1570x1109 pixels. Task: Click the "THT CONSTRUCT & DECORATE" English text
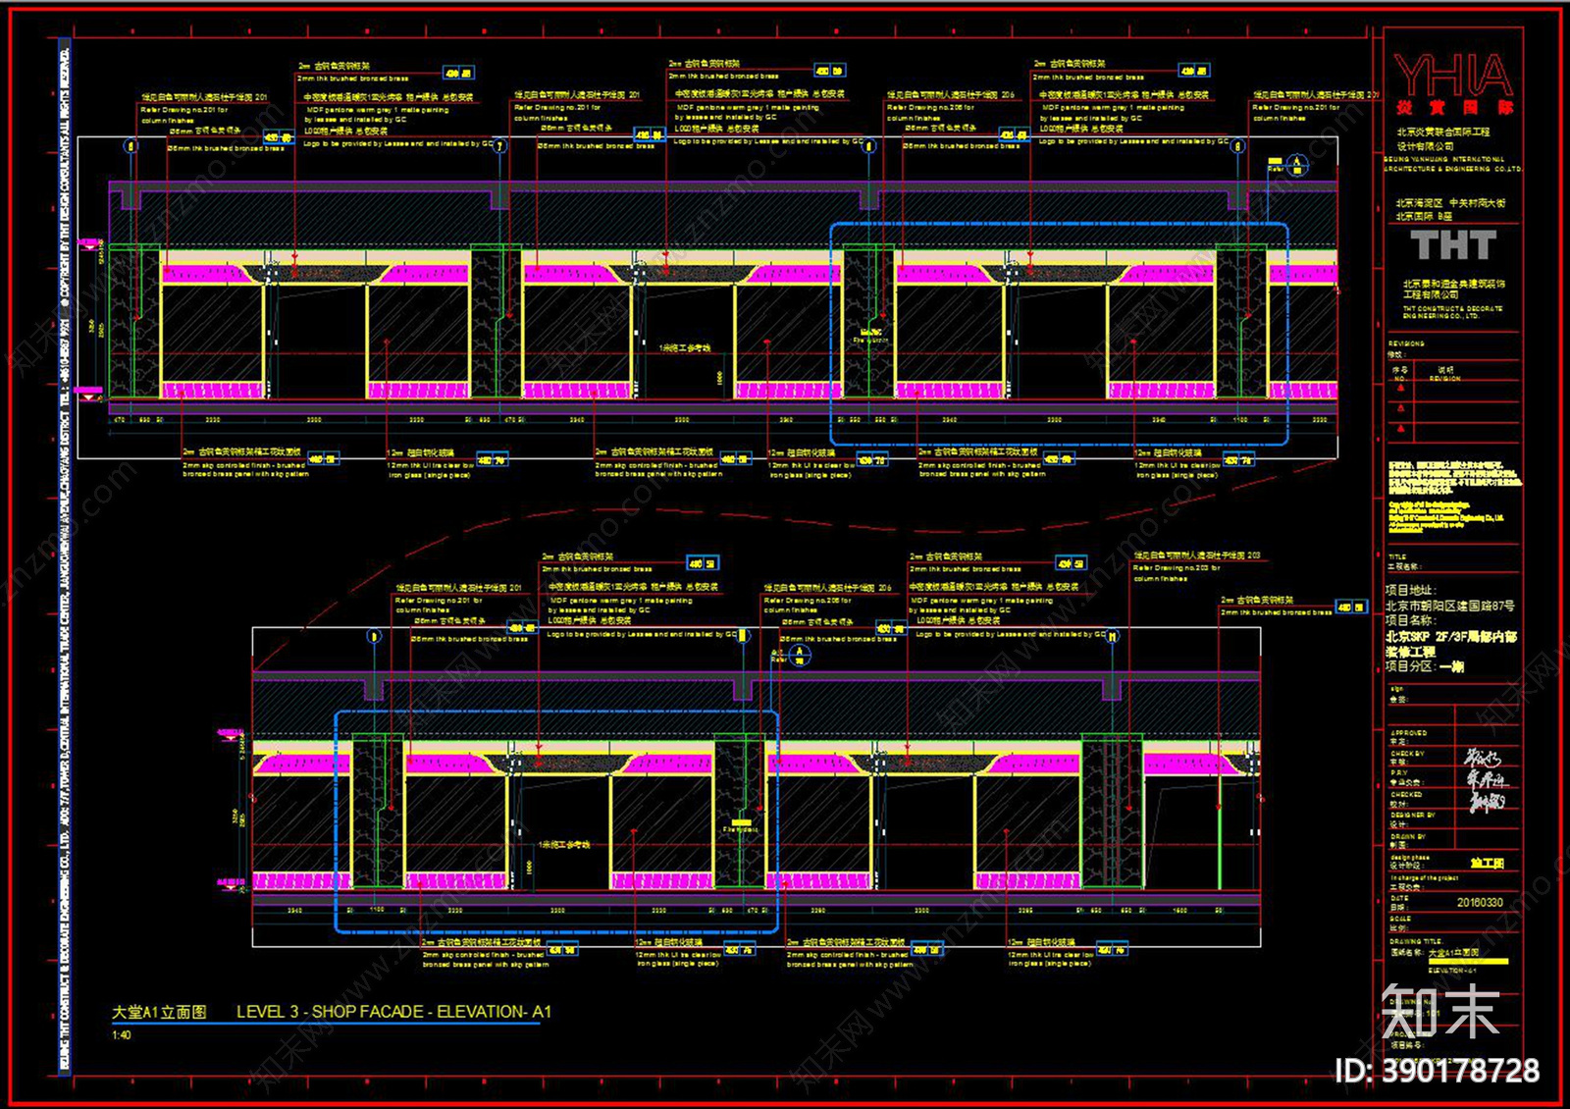click(x=1452, y=308)
